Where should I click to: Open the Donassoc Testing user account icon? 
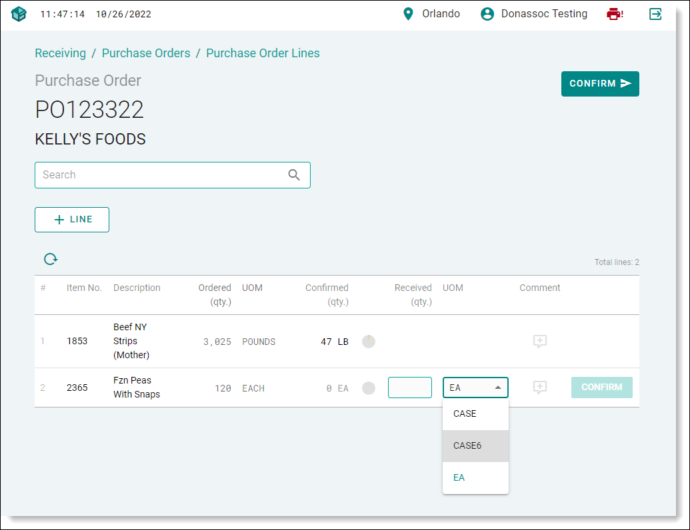[x=488, y=14]
